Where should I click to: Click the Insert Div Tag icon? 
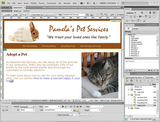pos(131,17)
